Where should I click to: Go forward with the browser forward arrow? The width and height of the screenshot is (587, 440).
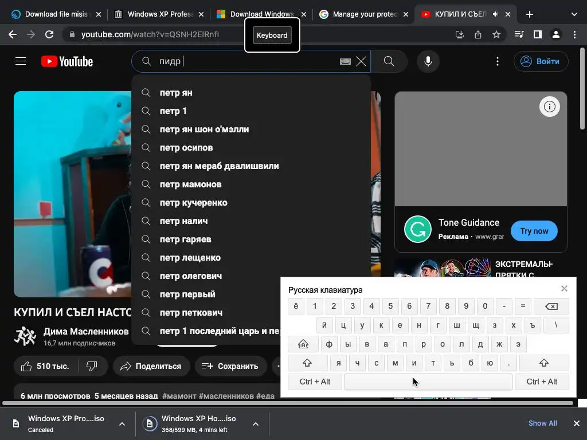[x=31, y=34]
